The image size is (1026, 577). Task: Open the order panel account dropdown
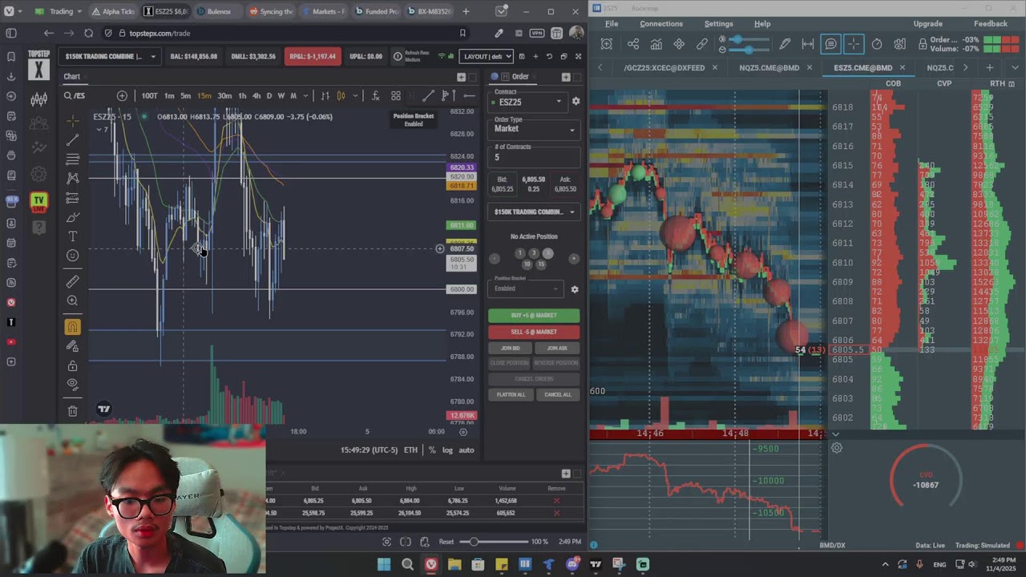[x=534, y=212]
